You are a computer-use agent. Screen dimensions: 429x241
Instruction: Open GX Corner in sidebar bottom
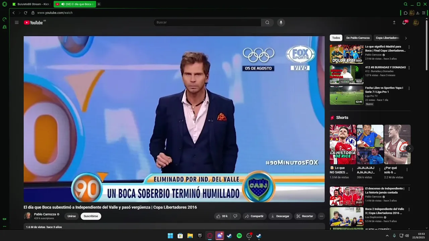click(x=4, y=219)
